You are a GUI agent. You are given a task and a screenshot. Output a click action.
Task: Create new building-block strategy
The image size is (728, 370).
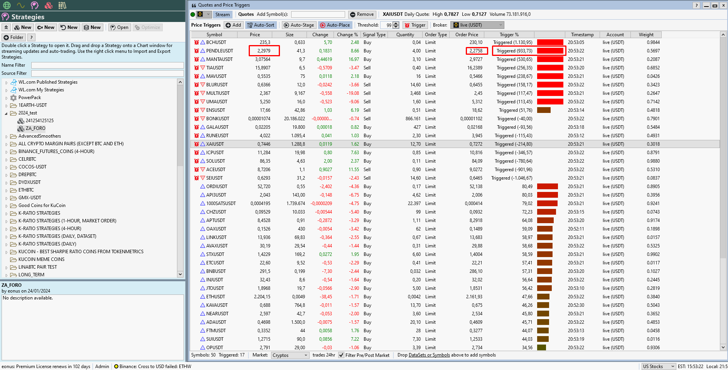22,27
